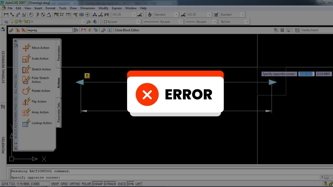Select the Diameter dimension tool
This screenshot has width=333, height=187.
coord(43,14)
